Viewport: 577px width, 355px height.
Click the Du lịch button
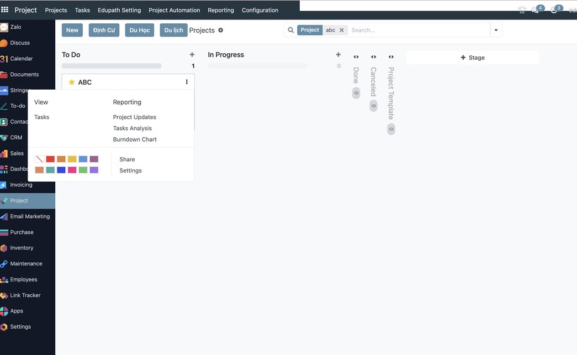[174, 30]
